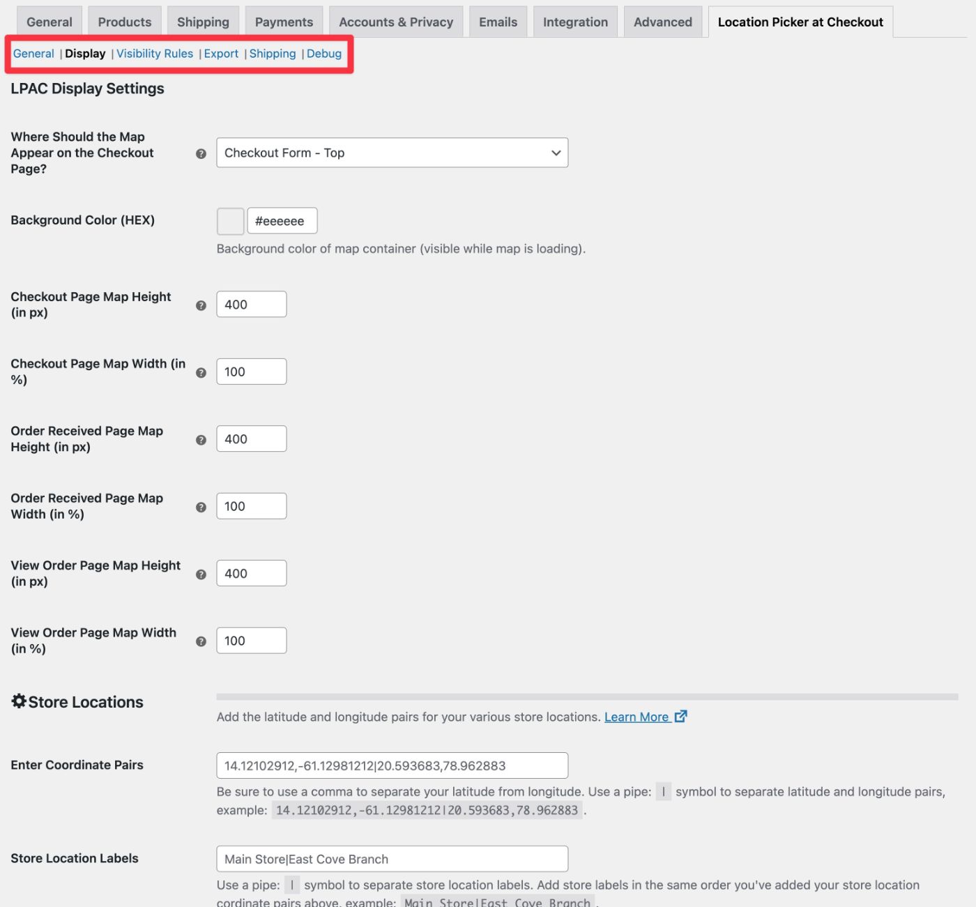Screen dimensions: 976x907
Task: Click the LPAC Display Settings heading
Action: [87, 89]
